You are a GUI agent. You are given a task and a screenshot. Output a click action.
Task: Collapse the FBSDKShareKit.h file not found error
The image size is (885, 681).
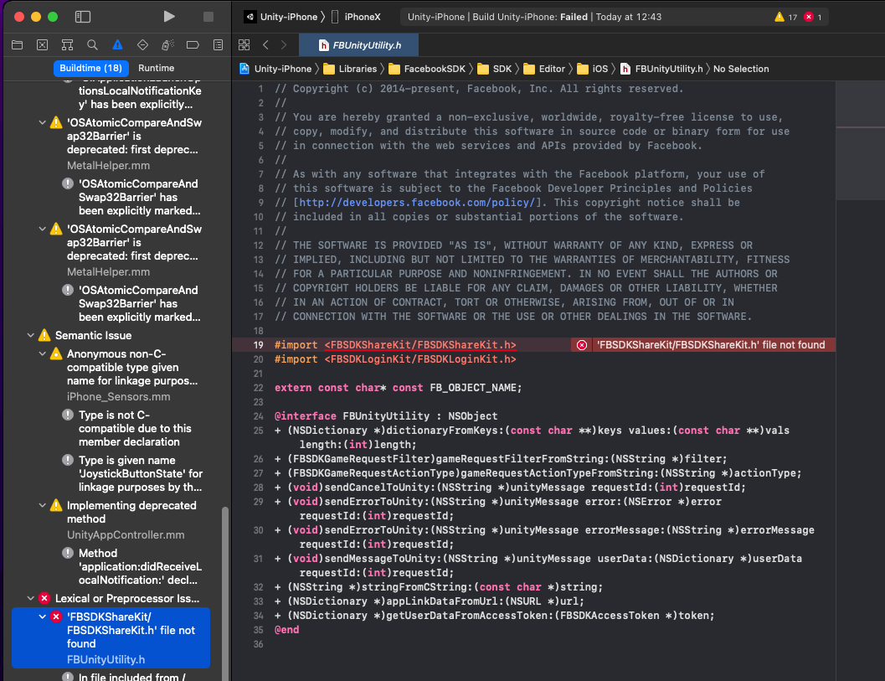(43, 617)
